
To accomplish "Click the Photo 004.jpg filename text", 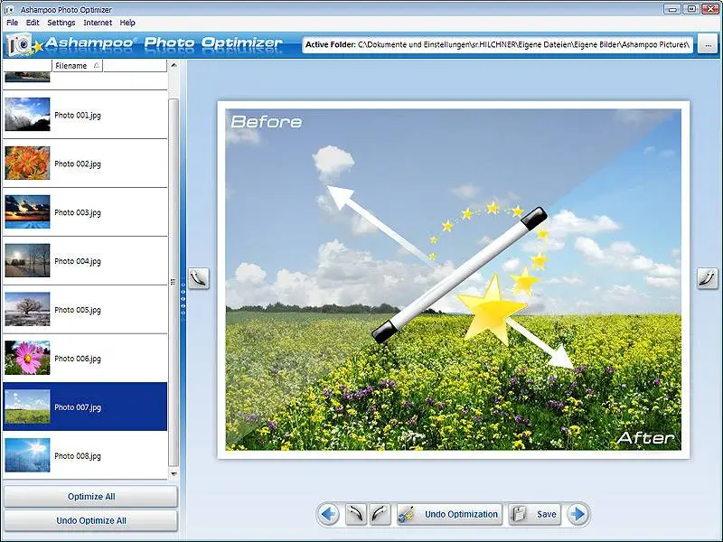I will (x=78, y=261).
